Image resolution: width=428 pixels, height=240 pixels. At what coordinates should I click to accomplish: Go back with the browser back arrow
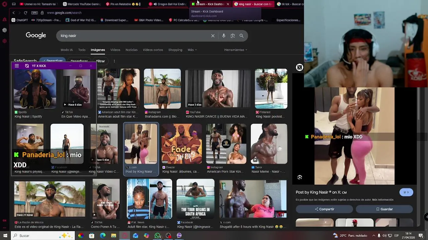pos(14,13)
